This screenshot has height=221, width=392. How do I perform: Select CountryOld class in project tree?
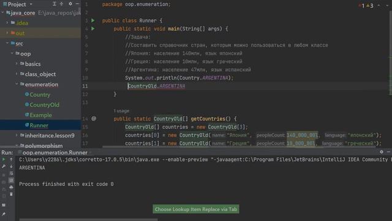44,105
